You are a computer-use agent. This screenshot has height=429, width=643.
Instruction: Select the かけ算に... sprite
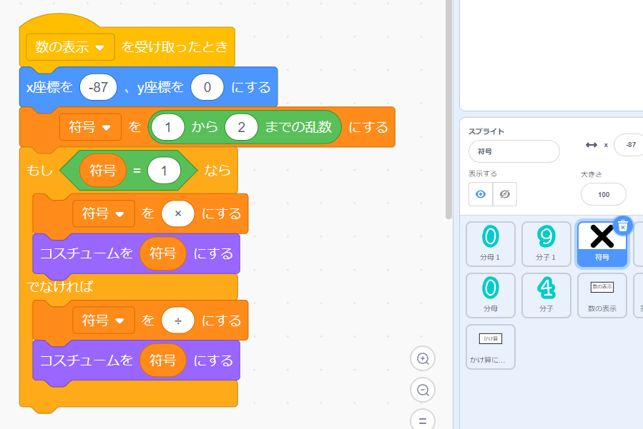[491, 346]
